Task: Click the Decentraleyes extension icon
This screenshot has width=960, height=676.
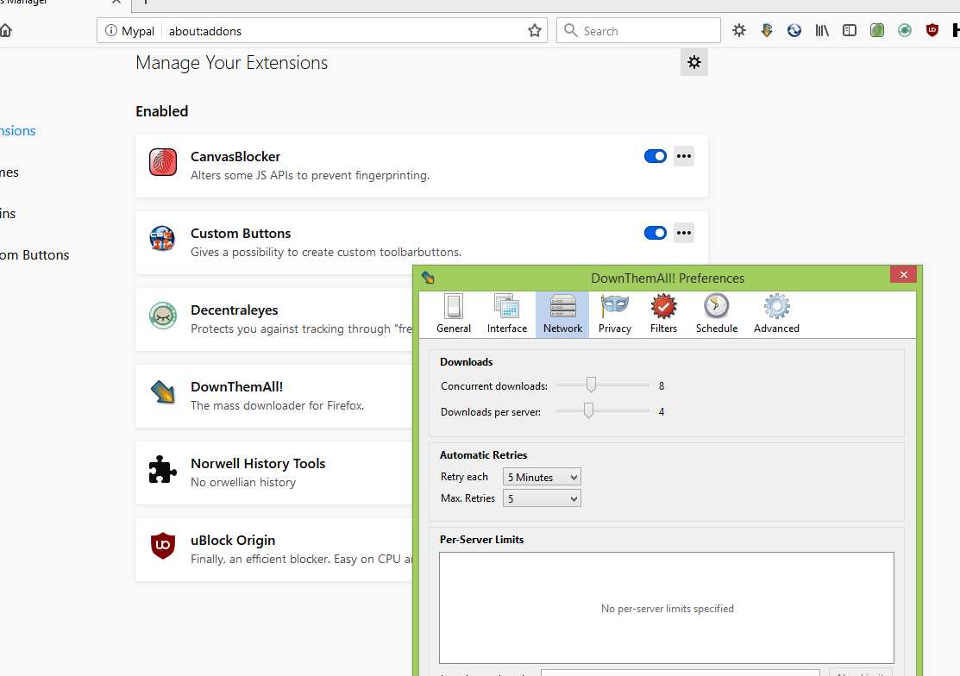Action: tap(163, 316)
